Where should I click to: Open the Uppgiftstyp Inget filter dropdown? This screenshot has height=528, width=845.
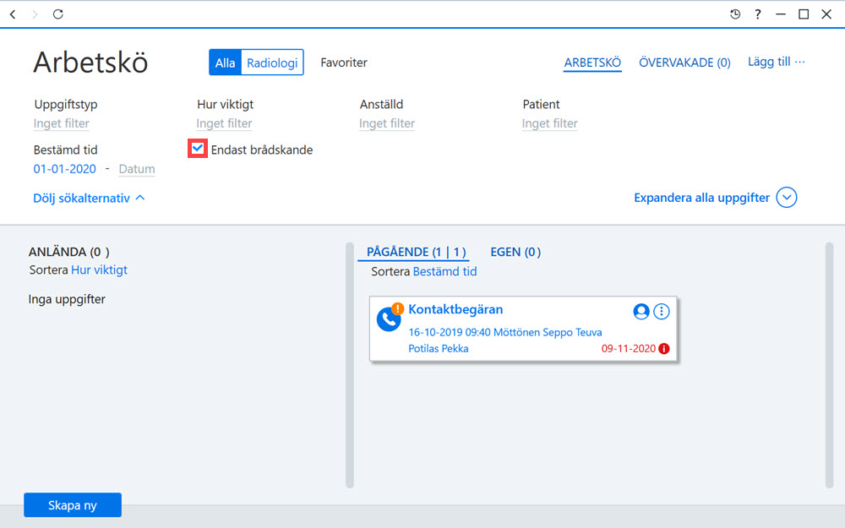point(62,123)
